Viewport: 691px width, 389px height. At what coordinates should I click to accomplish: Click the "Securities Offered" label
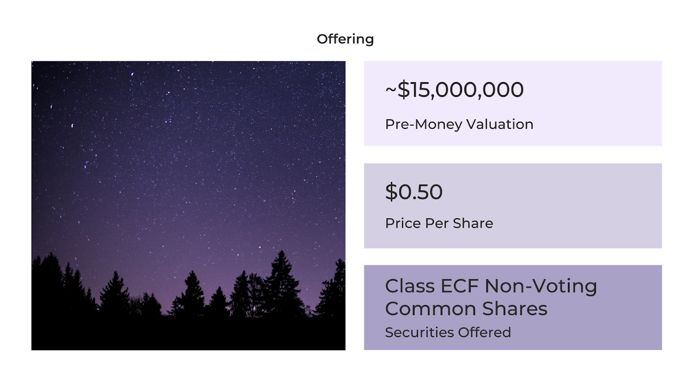(448, 332)
